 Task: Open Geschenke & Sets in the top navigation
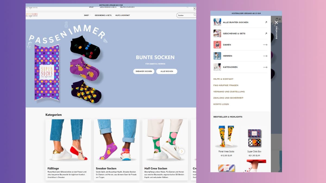[x=103, y=15]
